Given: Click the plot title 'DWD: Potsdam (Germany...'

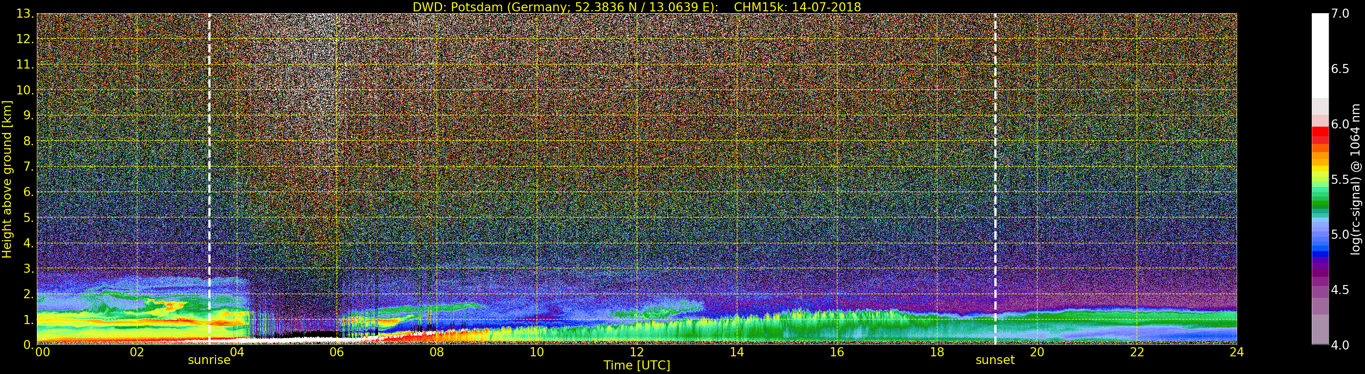Looking at the screenshot, I should pos(637,7).
